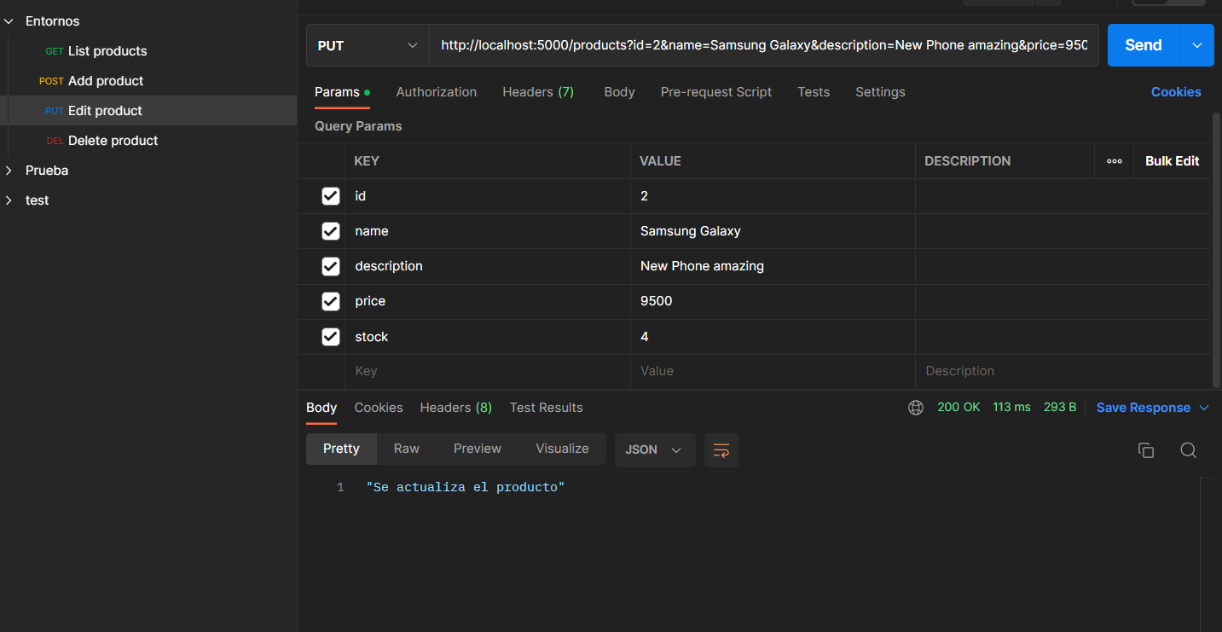Open the response Cookies tab
The image size is (1222, 632).
coord(379,408)
